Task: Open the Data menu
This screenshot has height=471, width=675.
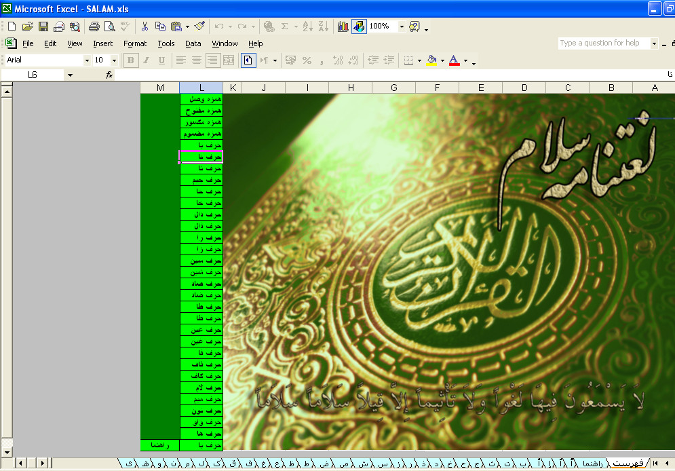Action: point(193,43)
